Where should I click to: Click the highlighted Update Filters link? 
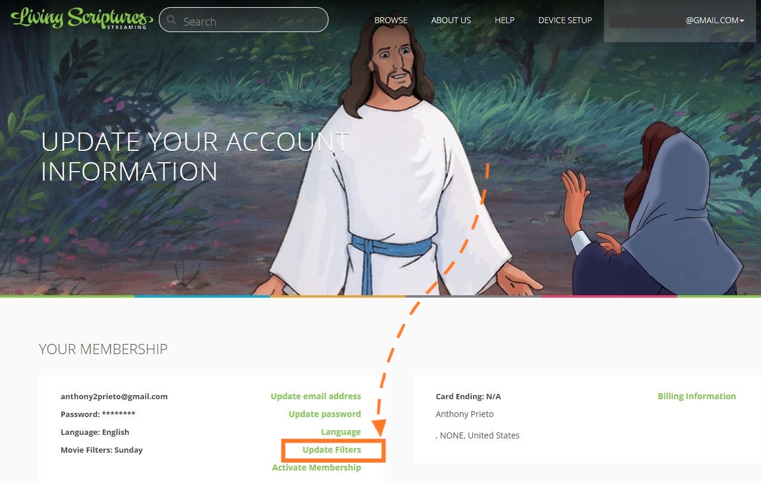[332, 450]
